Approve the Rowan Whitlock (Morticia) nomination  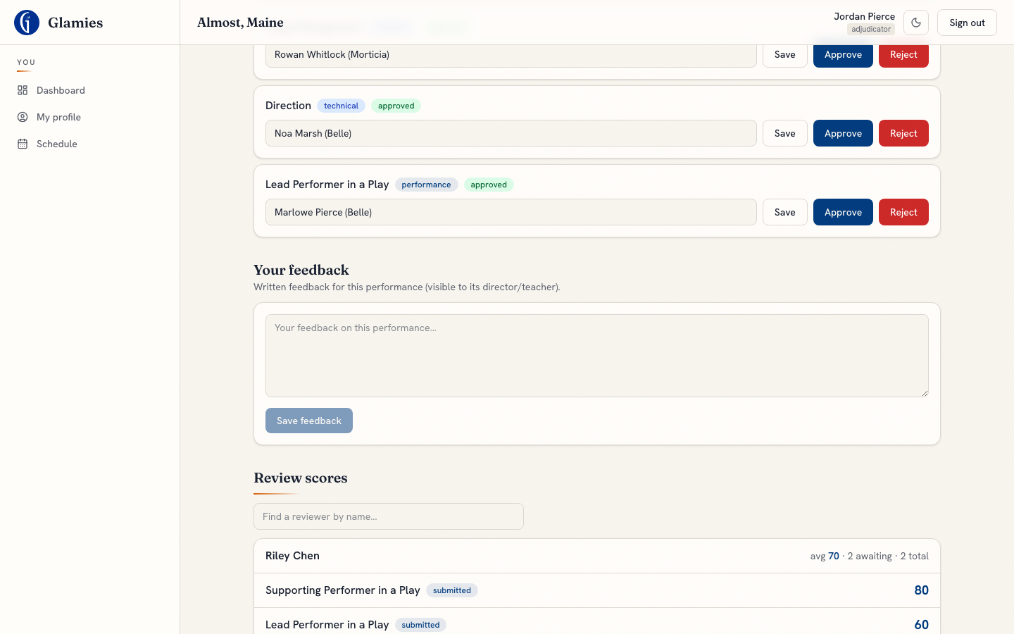click(843, 56)
